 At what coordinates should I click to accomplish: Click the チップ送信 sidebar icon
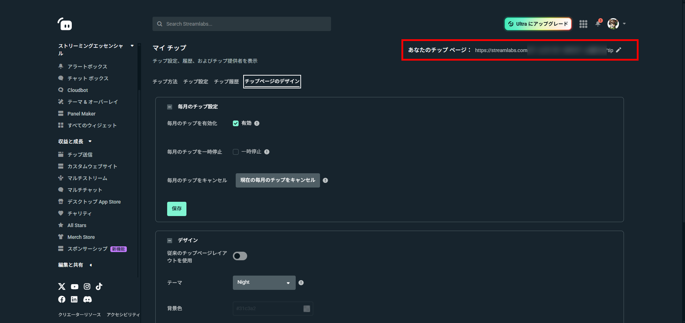[61, 154]
